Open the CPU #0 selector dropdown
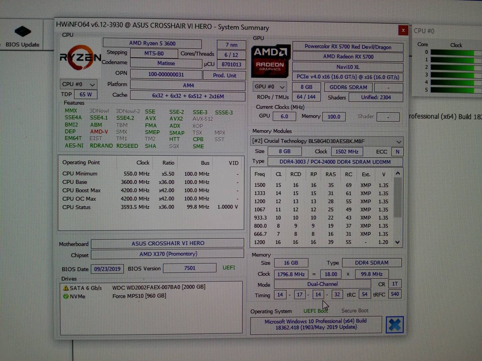The width and height of the screenshot is (482, 361). (x=78, y=84)
